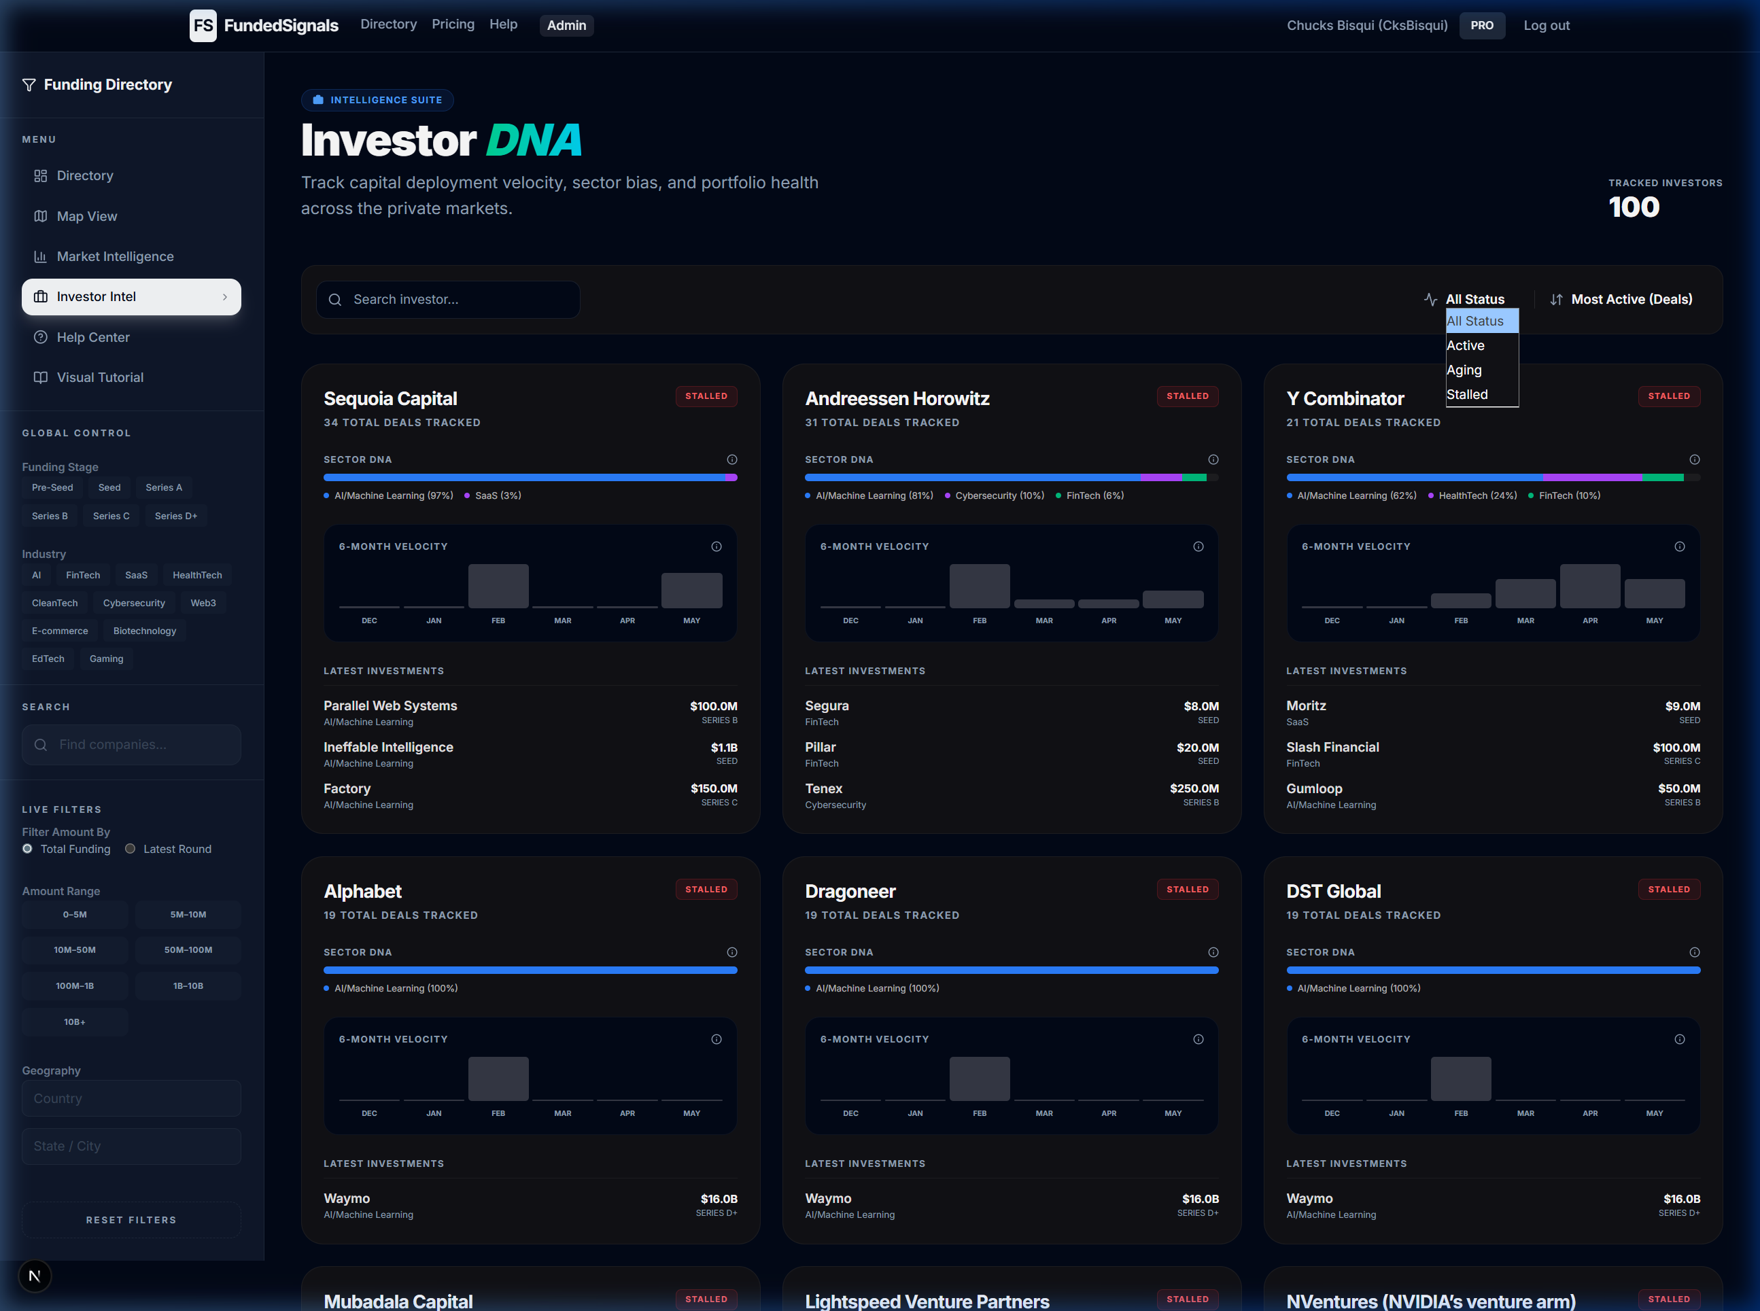This screenshot has height=1311, width=1760.
Task: Choose Aging in the status dropdown list
Action: pos(1481,370)
